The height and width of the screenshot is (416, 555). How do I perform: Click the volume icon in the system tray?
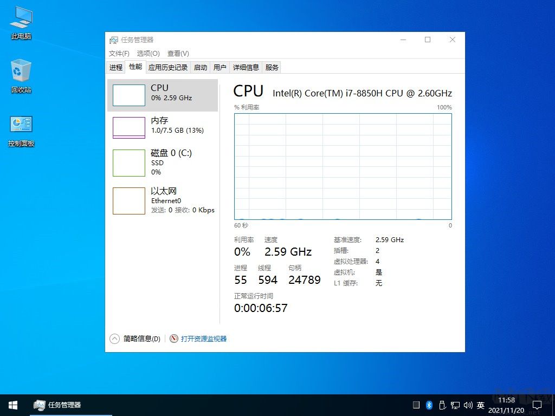coord(468,405)
